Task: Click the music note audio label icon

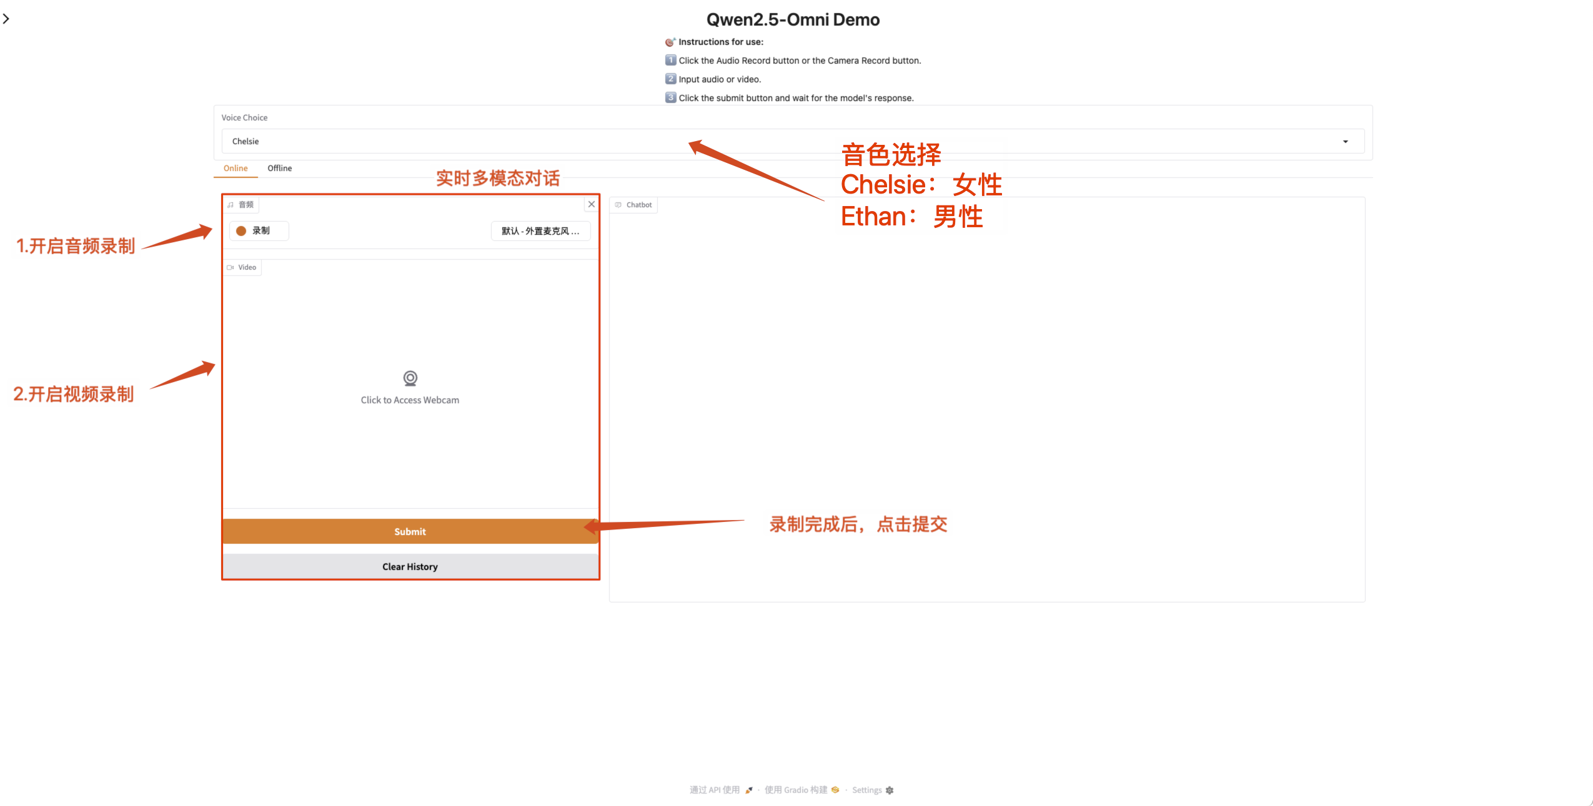Action: (x=231, y=205)
